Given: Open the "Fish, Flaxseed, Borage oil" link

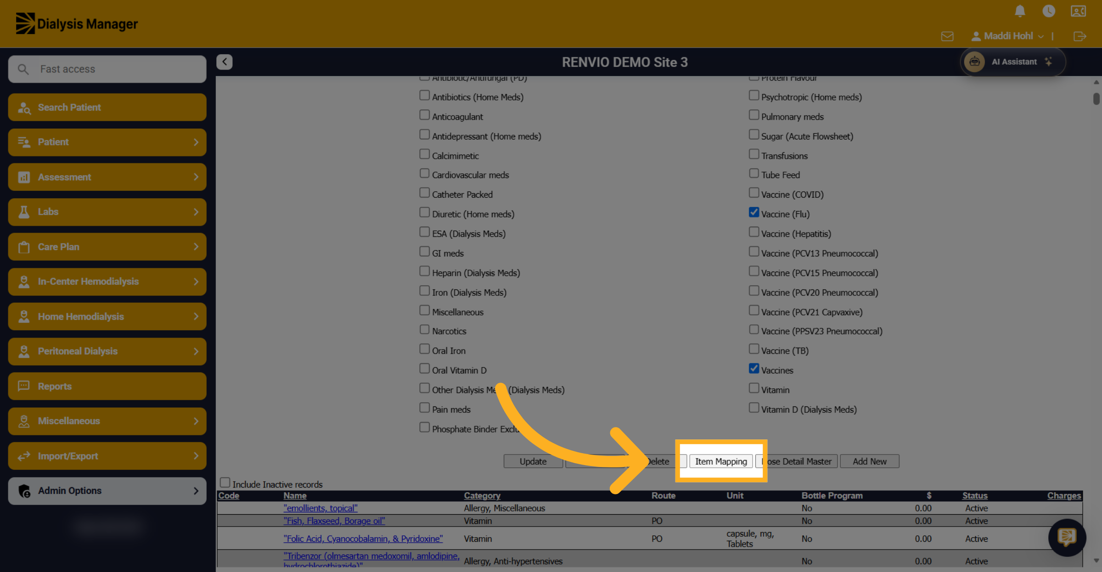Looking at the screenshot, I should [x=334, y=521].
